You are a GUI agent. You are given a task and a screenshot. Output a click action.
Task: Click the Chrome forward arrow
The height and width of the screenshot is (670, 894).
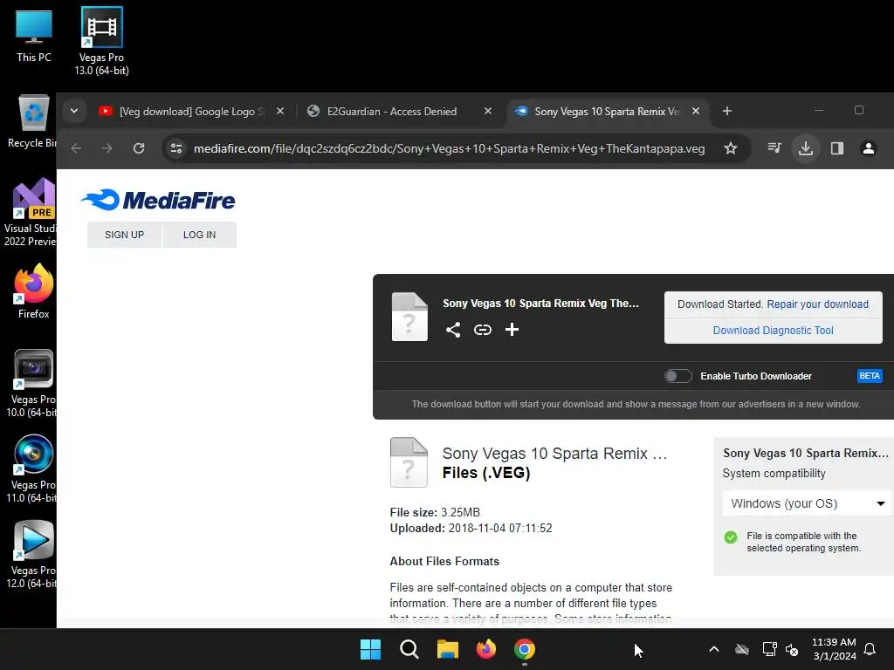coord(107,148)
